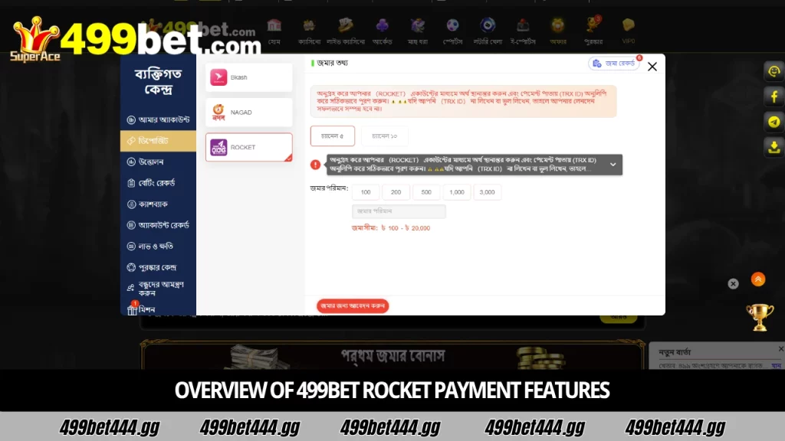Dismiss floating widget with grey X icon

[x=733, y=284]
